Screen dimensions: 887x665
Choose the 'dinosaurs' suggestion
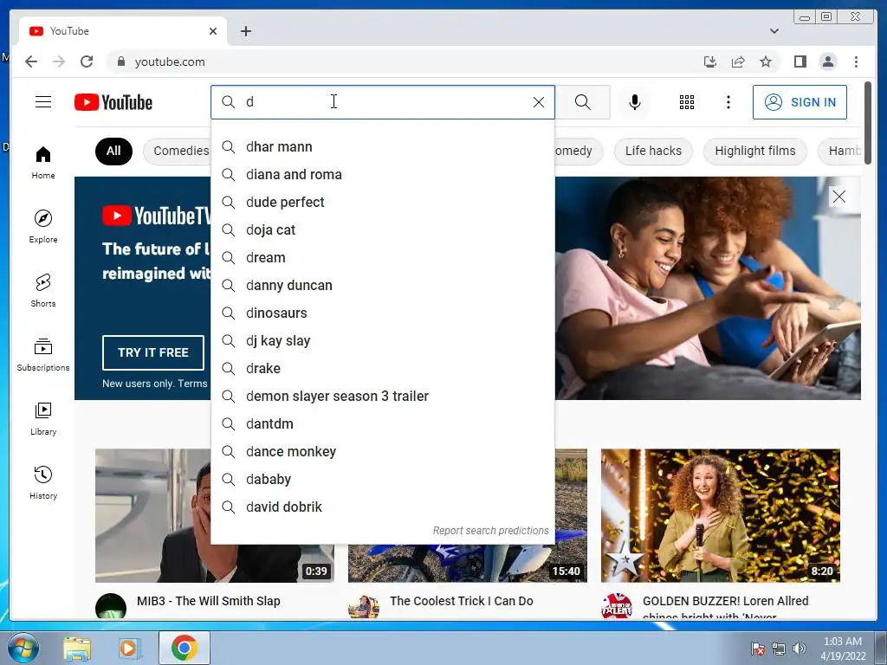click(x=382, y=313)
